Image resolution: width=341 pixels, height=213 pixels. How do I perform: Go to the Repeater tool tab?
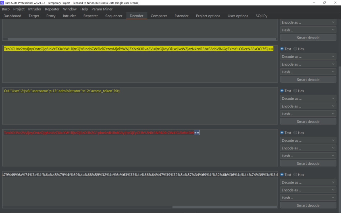pyautogui.click(x=91, y=16)
